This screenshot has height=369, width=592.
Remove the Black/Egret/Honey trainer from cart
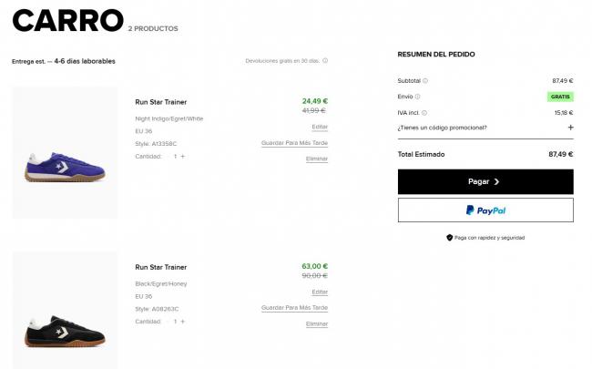[x=317, y=324]
